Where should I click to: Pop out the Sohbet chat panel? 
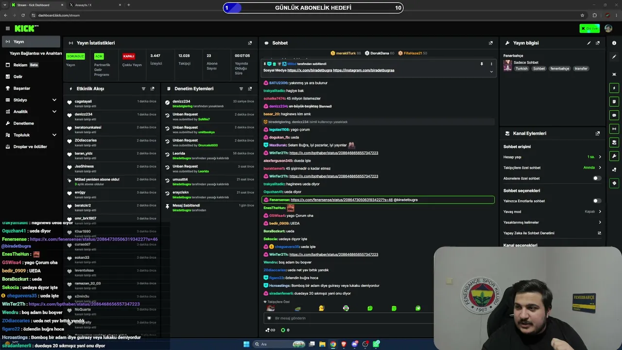tap(491, 43)
